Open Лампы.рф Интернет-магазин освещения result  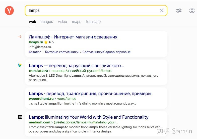(73, 37)
